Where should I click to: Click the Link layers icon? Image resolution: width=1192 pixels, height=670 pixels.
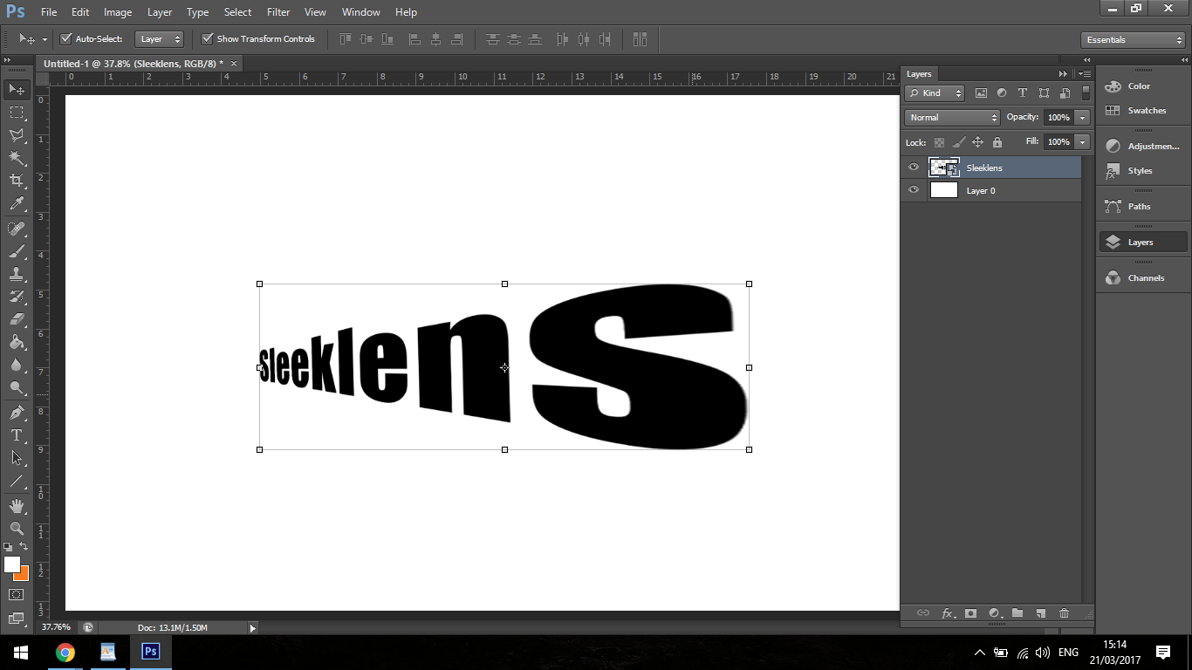pos(923,613)
